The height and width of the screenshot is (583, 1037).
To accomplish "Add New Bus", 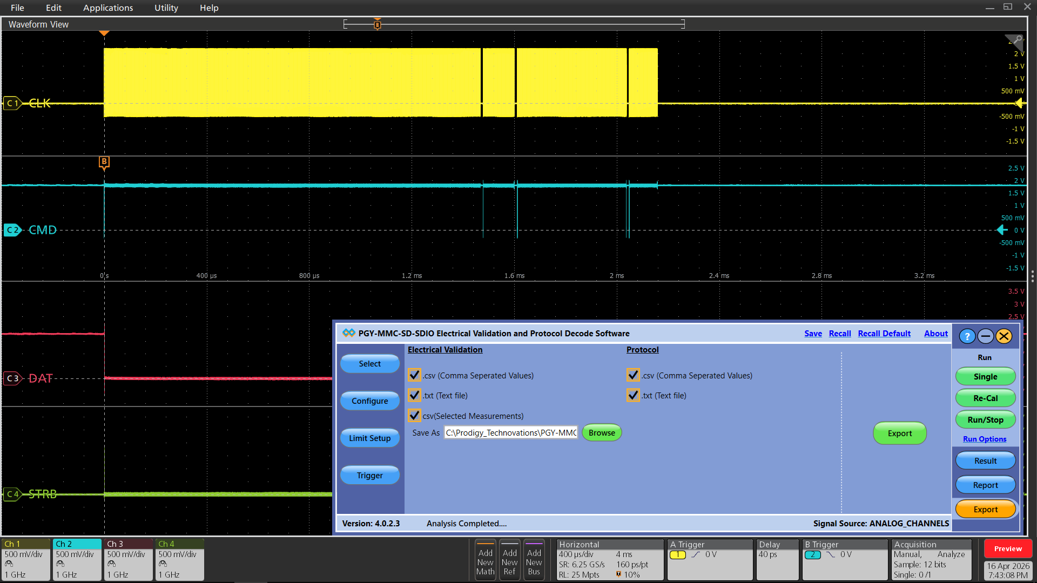I will coord(534,561).
